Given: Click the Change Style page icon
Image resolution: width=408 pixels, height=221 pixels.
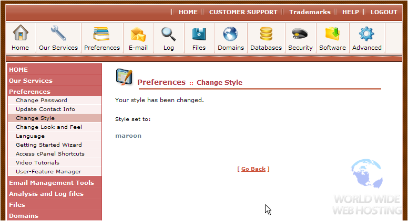Looking at the screenshot, I should click(x=124, y=77).
